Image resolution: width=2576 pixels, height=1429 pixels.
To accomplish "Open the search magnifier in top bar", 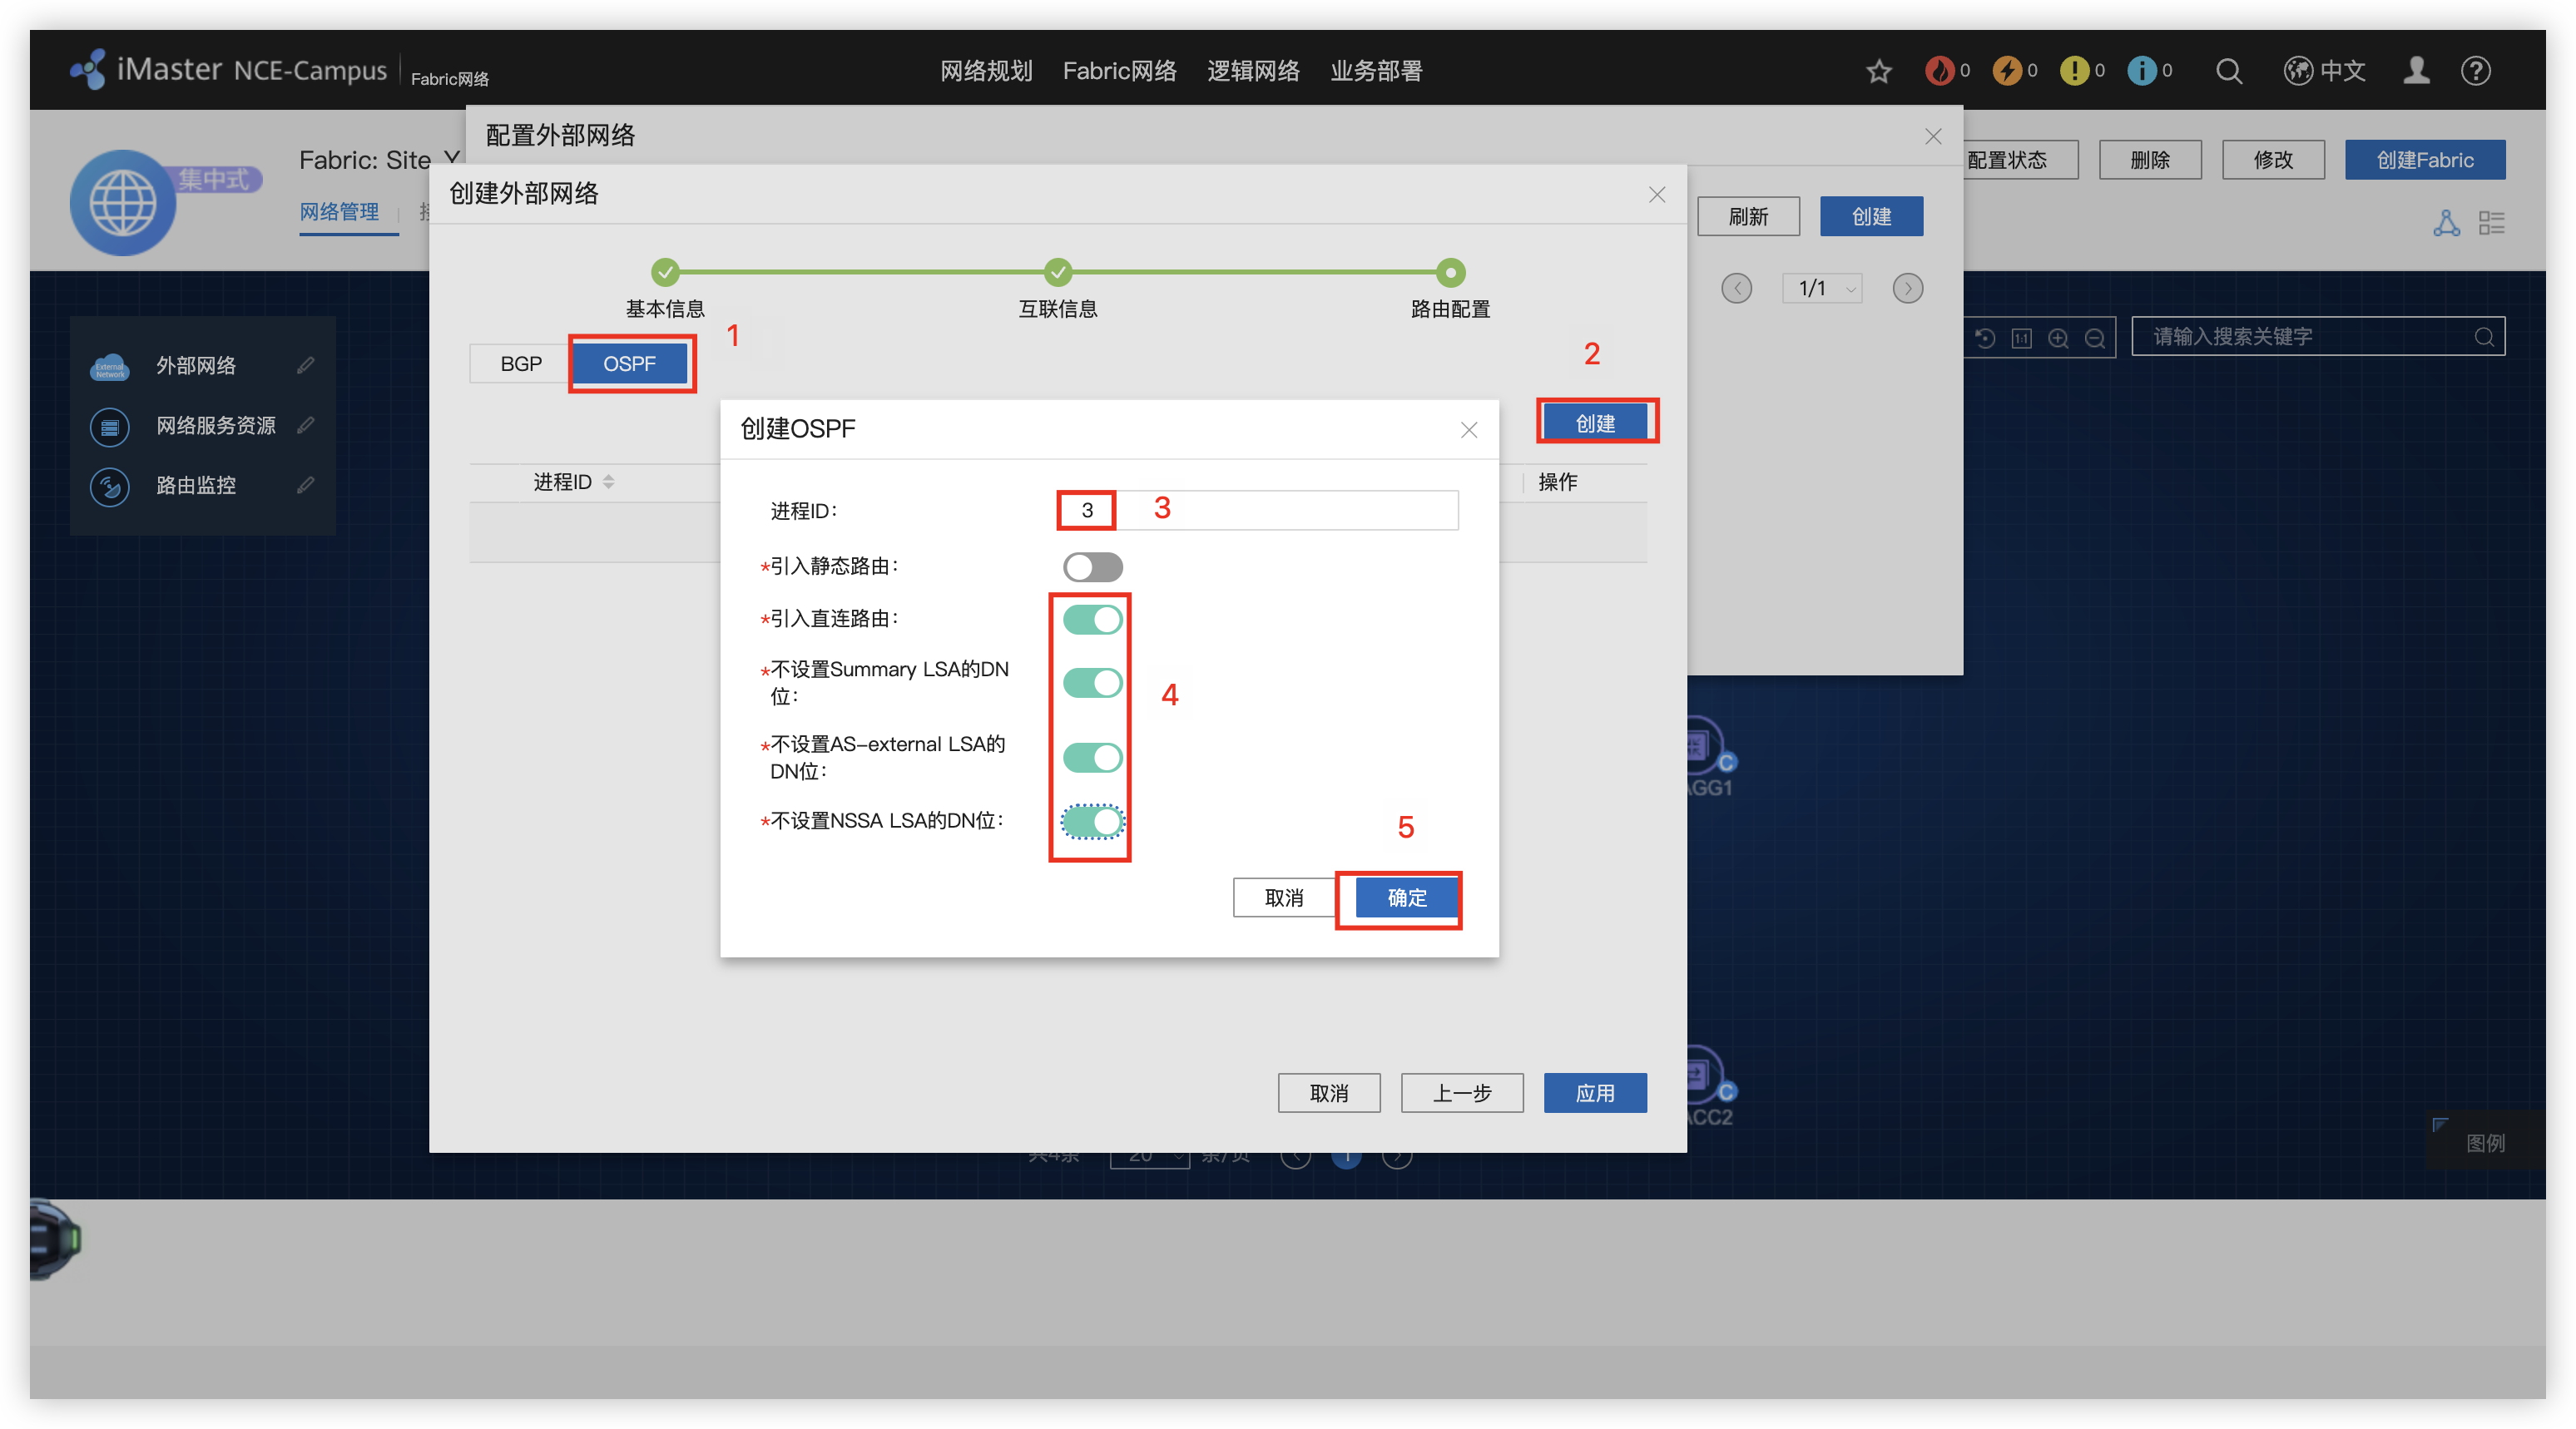I will pyautogui.click(x=2228, y=71).
